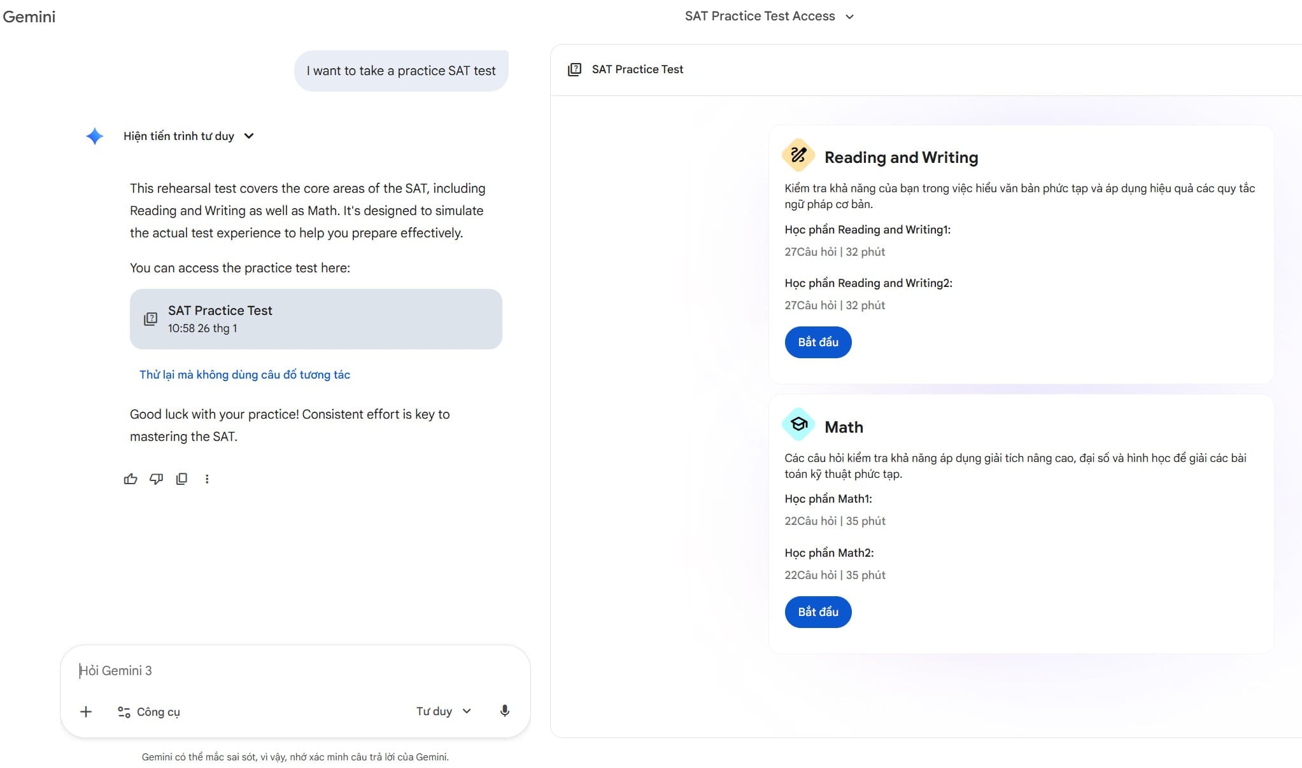Open the Tư duy model dropdown
The width and height of the screenshot is (1302, 768).
(444, 711)
